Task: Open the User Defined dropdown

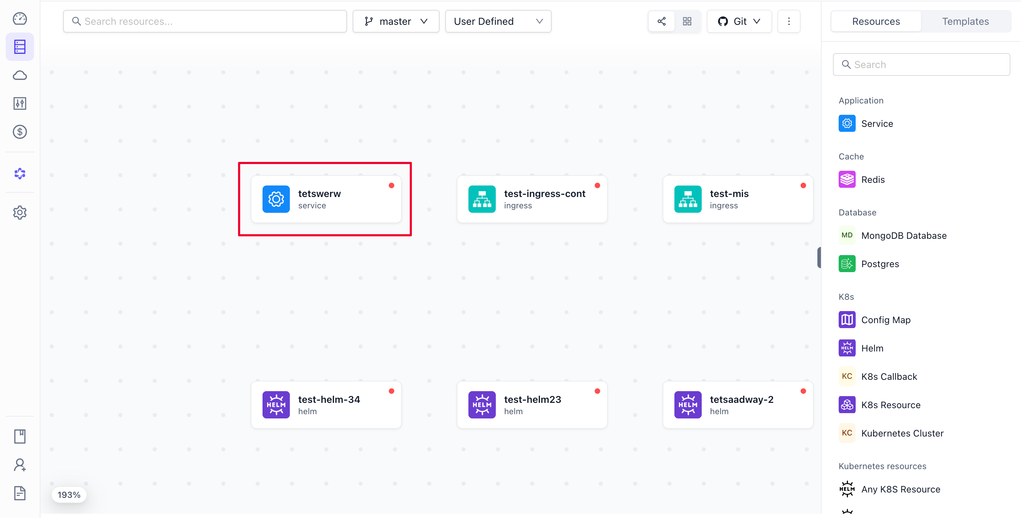Action: point(498,21)
